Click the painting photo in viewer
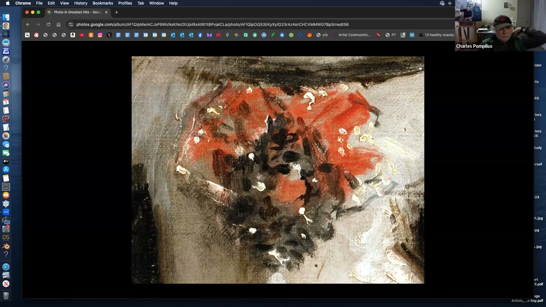This screenshot has height=307, width=546. (278, 170)
